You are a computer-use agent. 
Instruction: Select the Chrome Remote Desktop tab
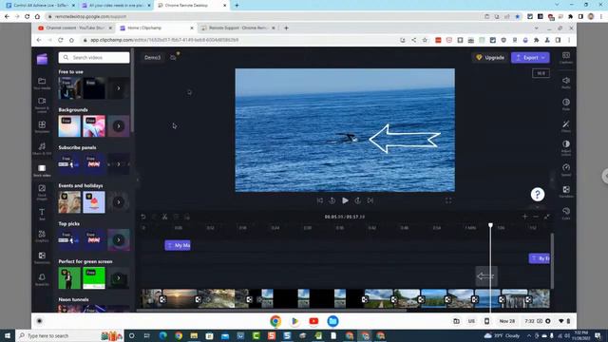tap(192, 6)
